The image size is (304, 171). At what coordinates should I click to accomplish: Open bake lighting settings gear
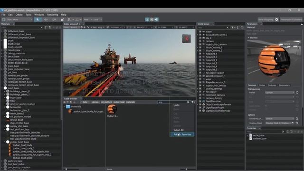tap(276, 19)
